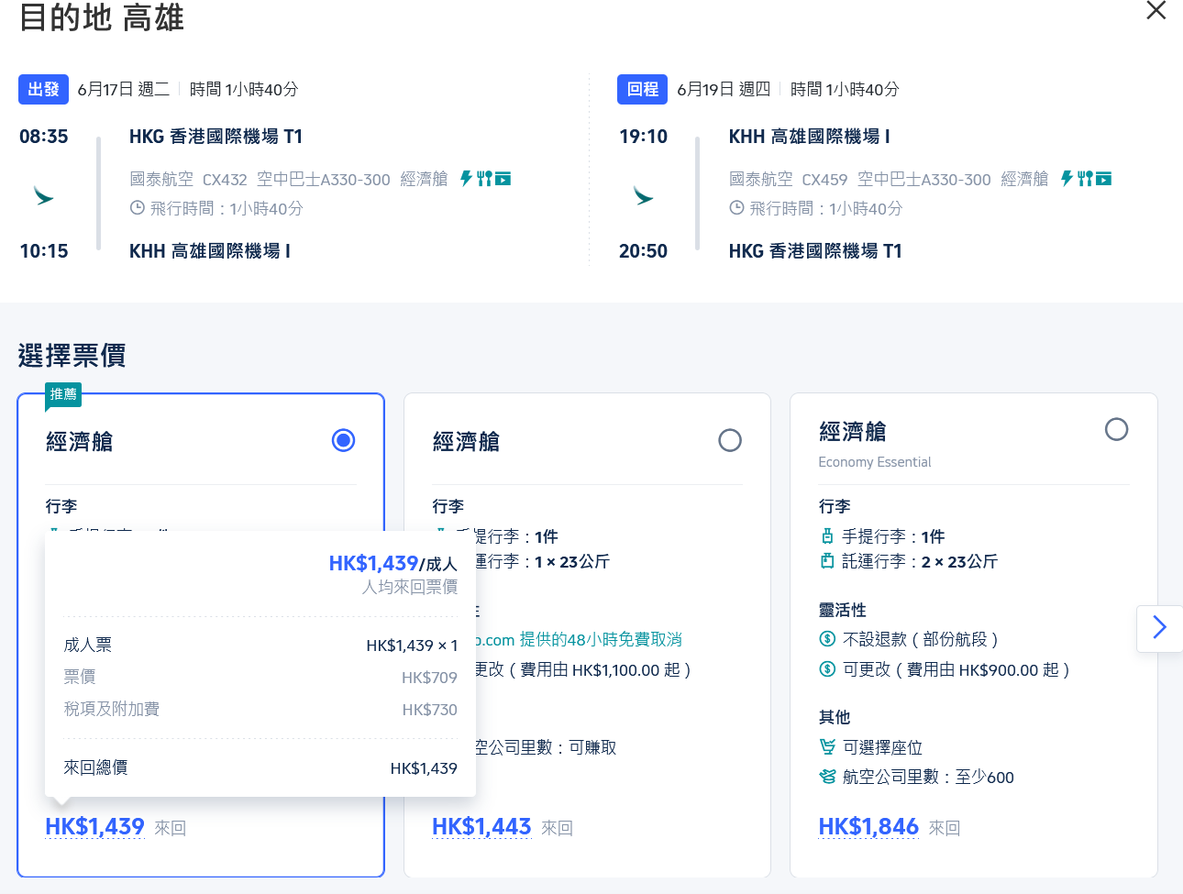Click the dollar icon beside 可更改 HK$900.00

tap(827, 669)
